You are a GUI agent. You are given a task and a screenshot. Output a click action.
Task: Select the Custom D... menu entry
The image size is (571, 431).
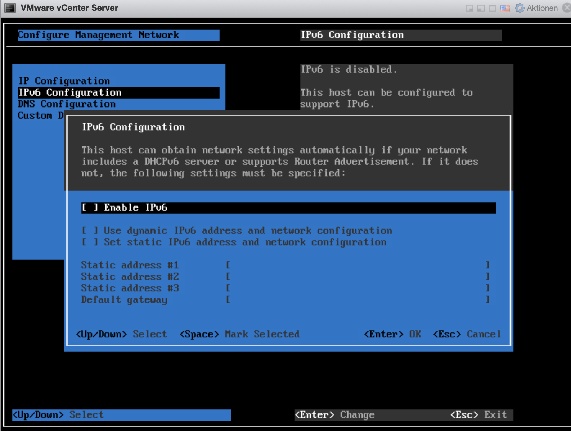pyautogui.click(x=41, y=115)
